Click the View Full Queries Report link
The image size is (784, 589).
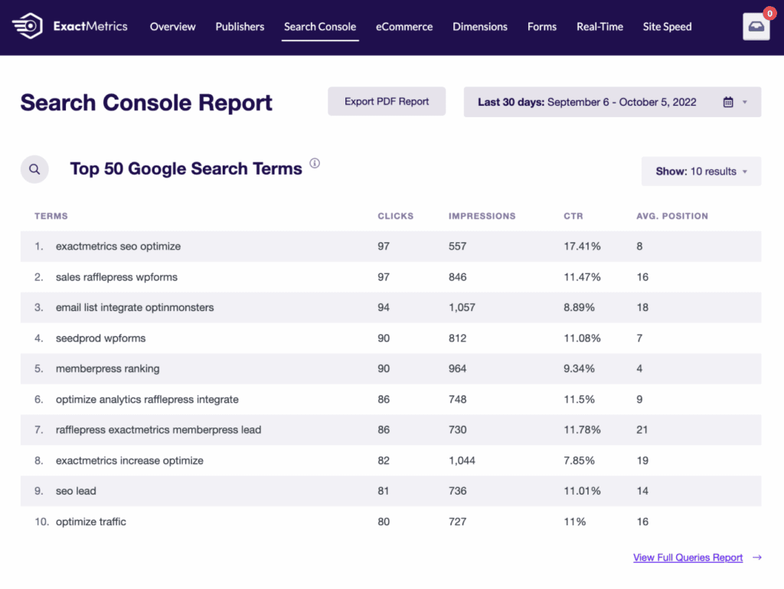pos(688,557)
